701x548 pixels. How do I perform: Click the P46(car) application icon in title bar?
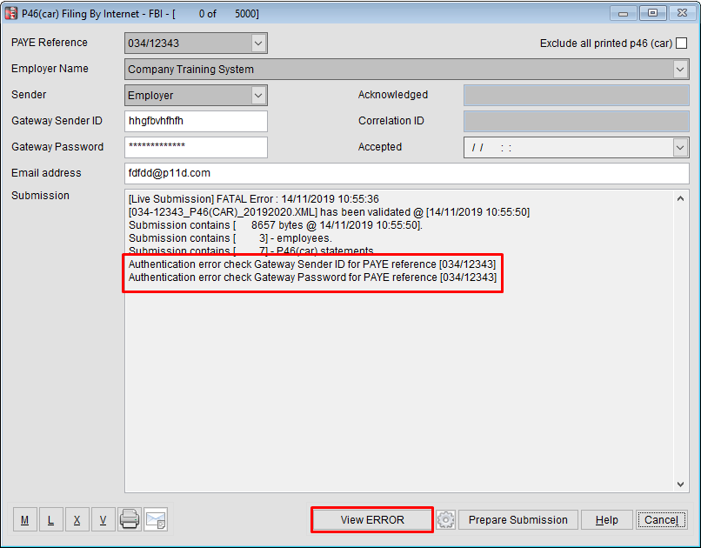pyautogui.click(x=10, y=13)
